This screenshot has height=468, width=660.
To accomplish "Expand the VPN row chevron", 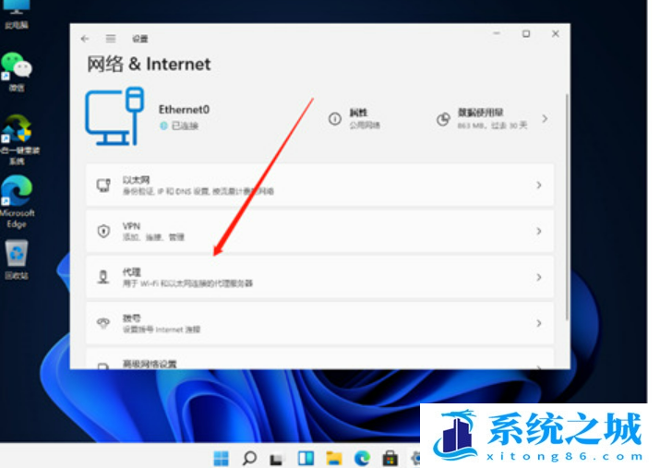I will pyautogui.click(x=538, y=231).
